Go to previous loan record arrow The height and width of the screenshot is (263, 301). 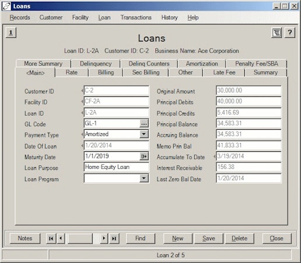(61, 238)
